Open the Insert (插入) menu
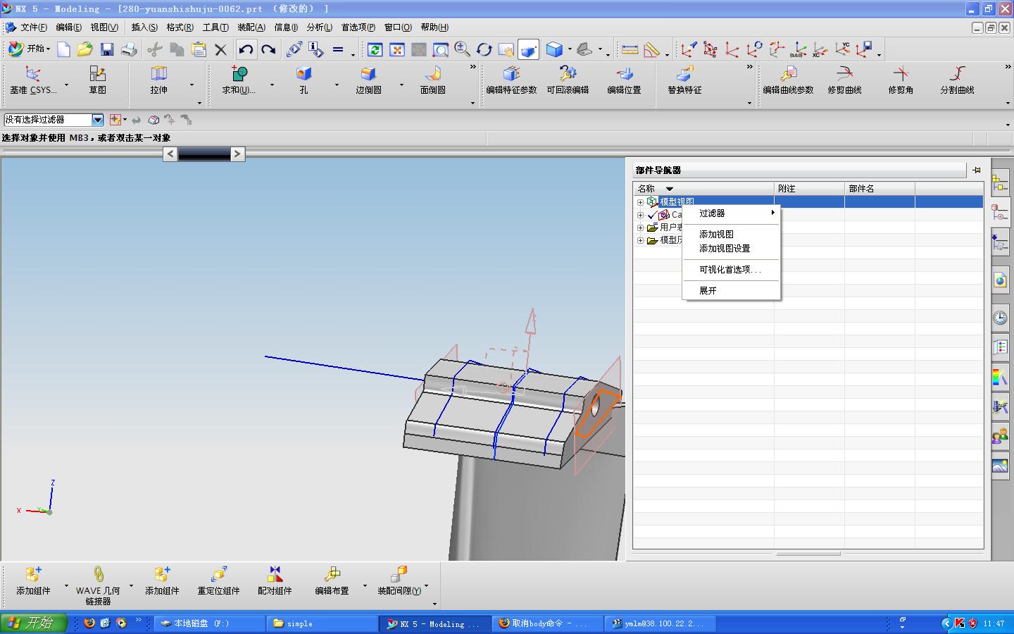Viewport: 1014px width, 634px height. tap(144, 27)
